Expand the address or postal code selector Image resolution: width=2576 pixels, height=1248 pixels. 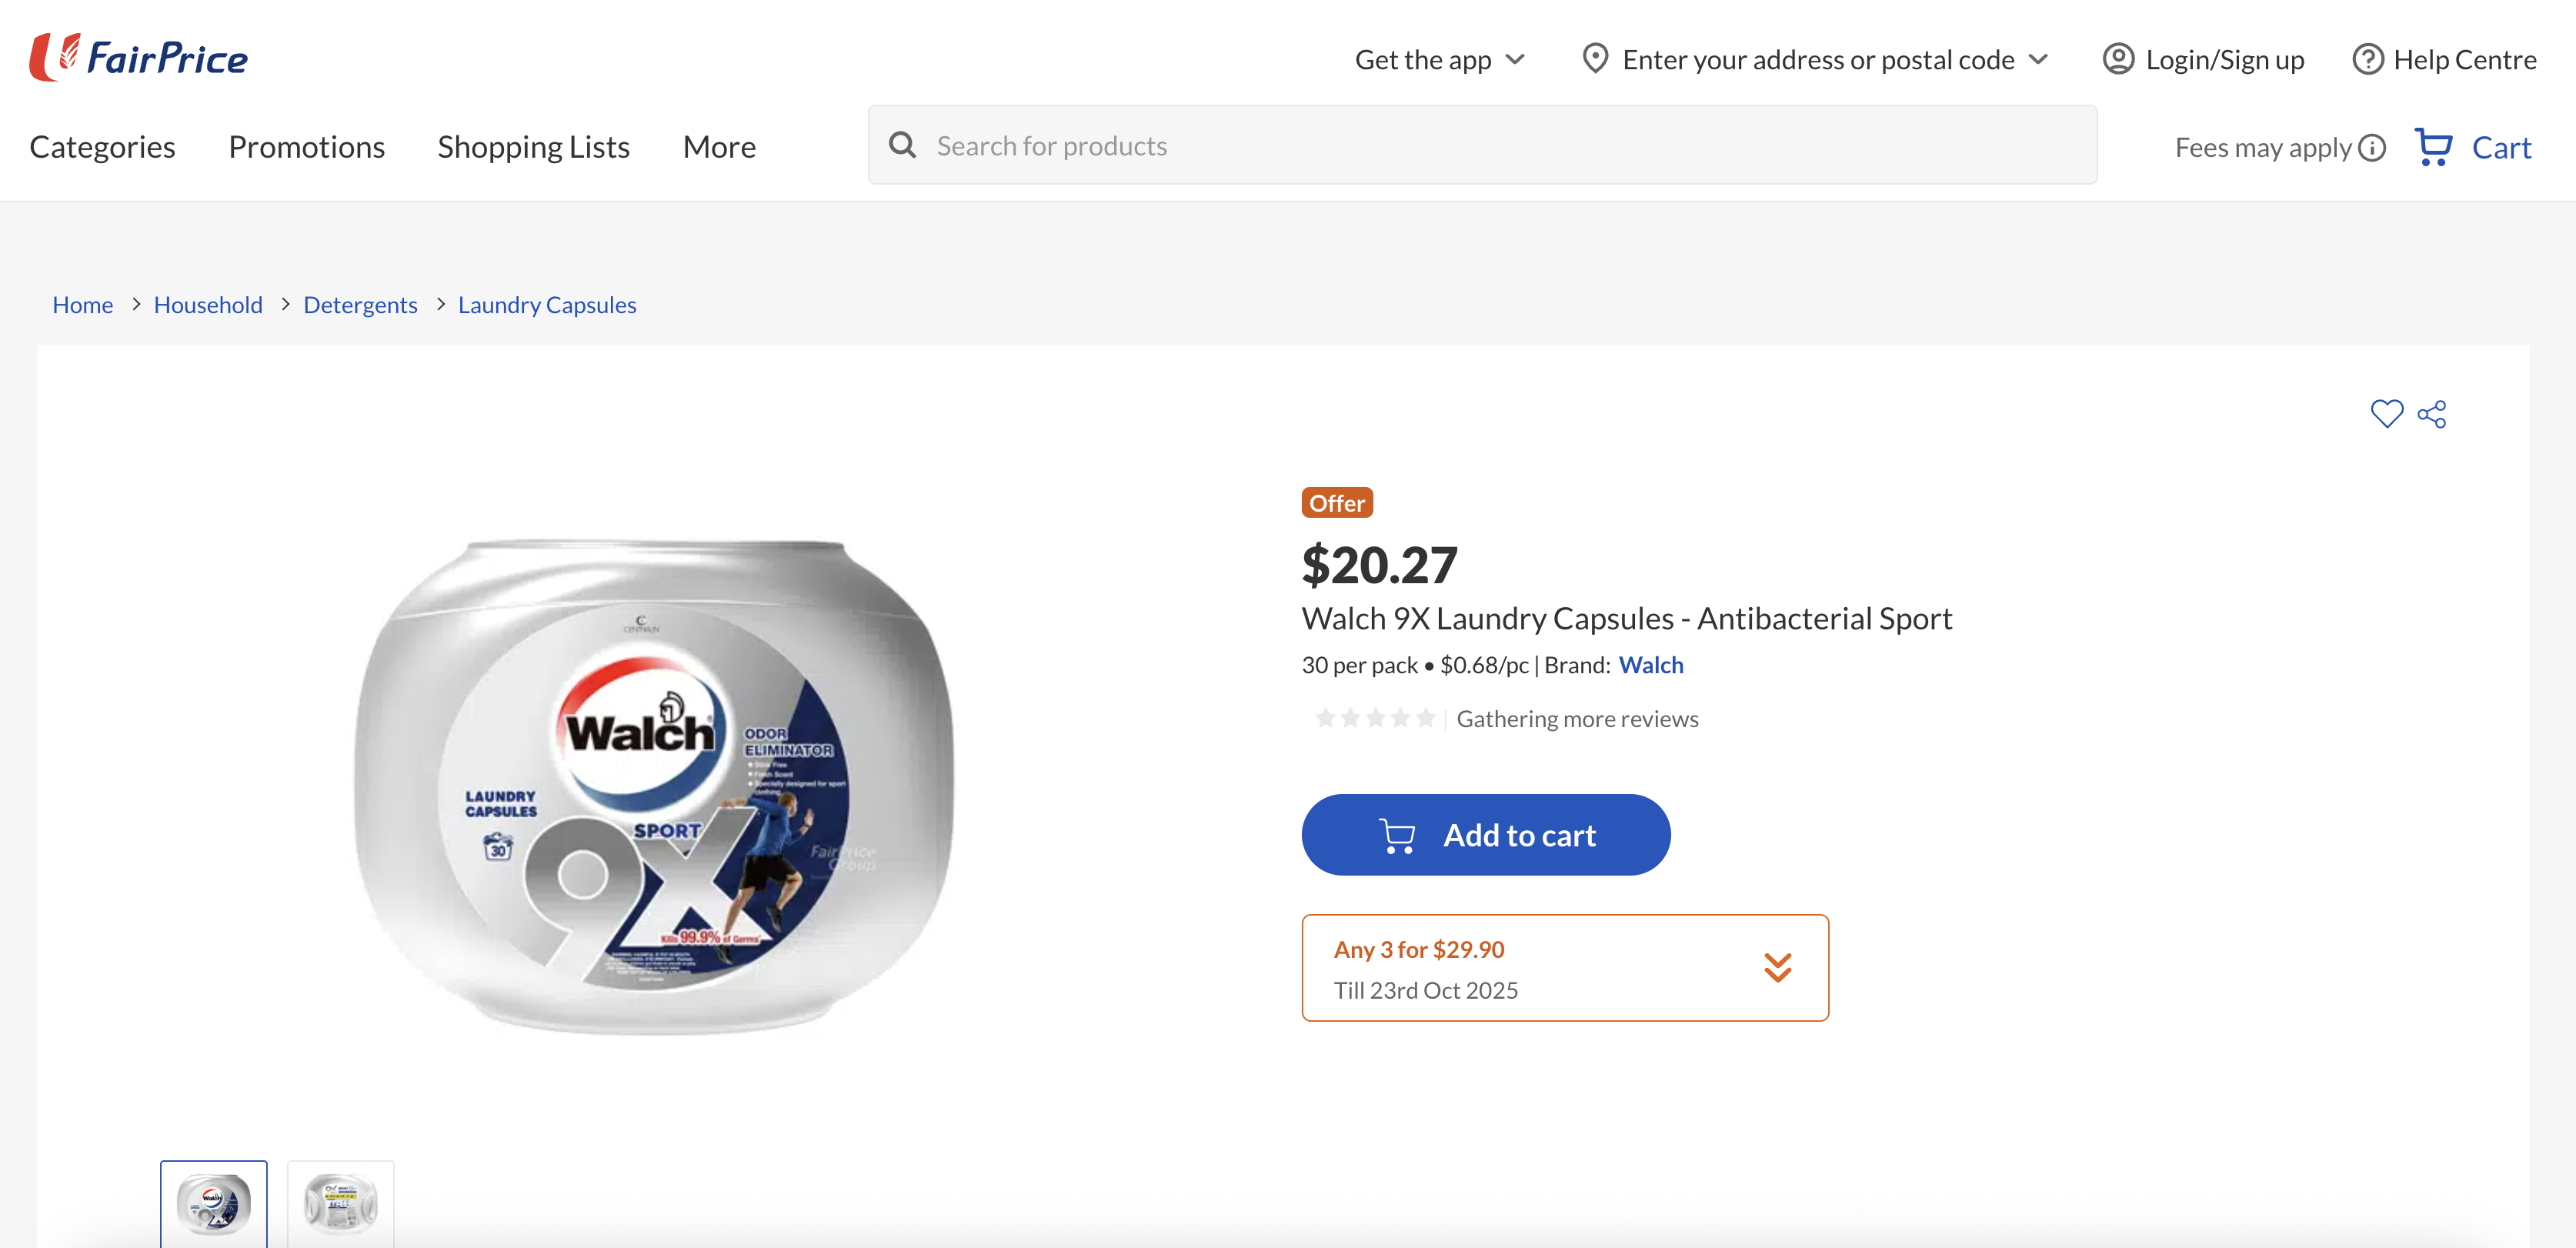(x=2038, y=60)
